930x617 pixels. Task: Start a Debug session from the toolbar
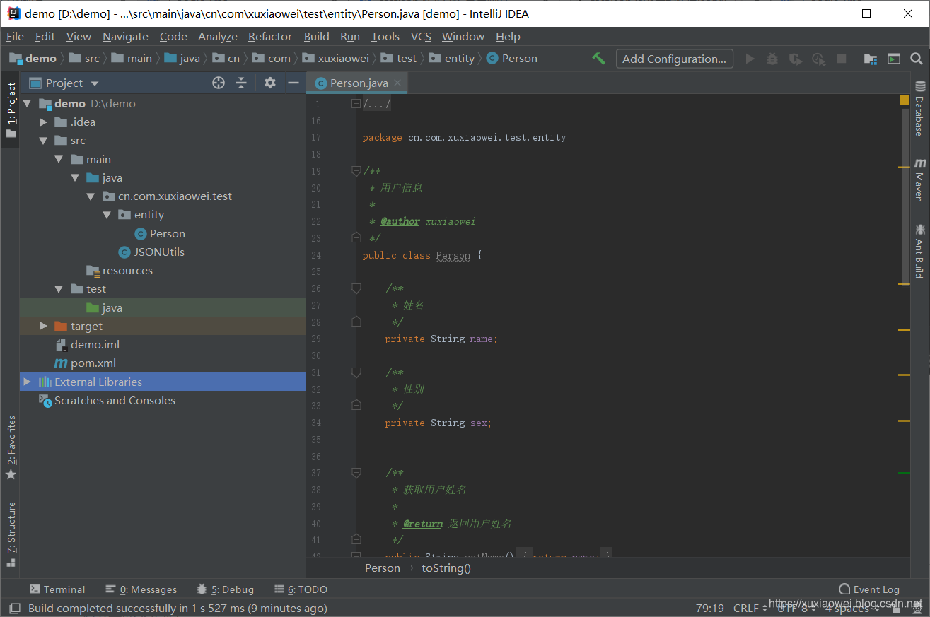(770, 59)
